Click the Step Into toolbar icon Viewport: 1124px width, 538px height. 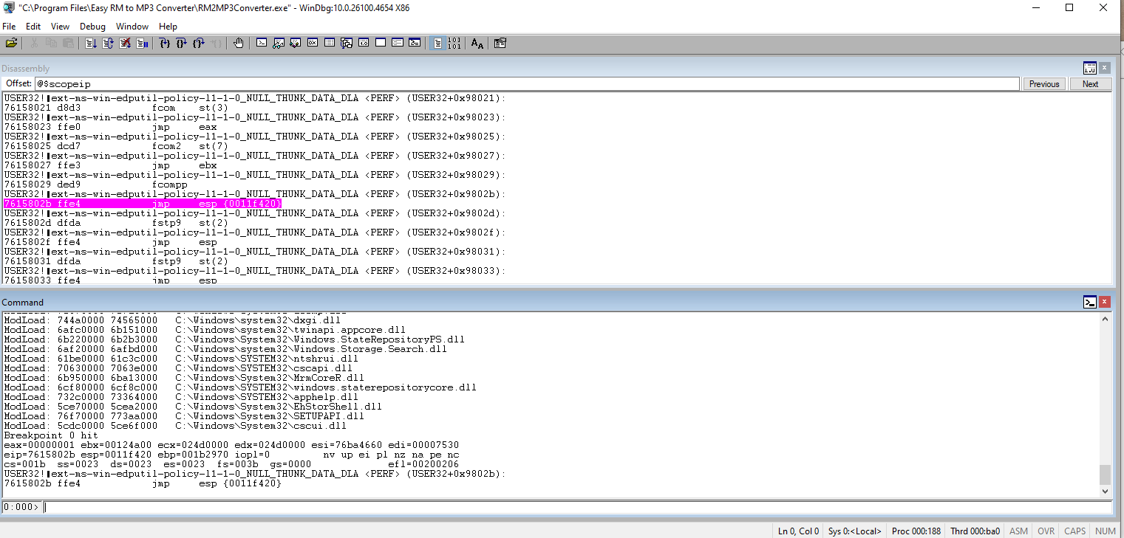164,44
